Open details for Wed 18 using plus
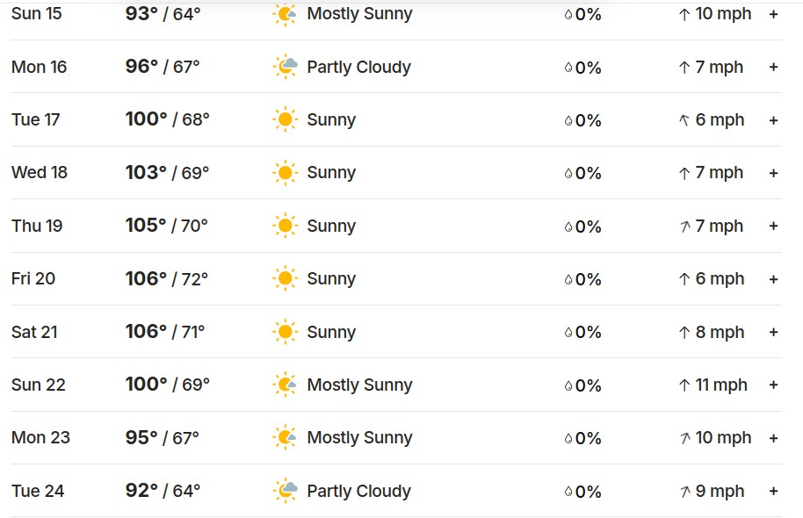 [773, 174]
